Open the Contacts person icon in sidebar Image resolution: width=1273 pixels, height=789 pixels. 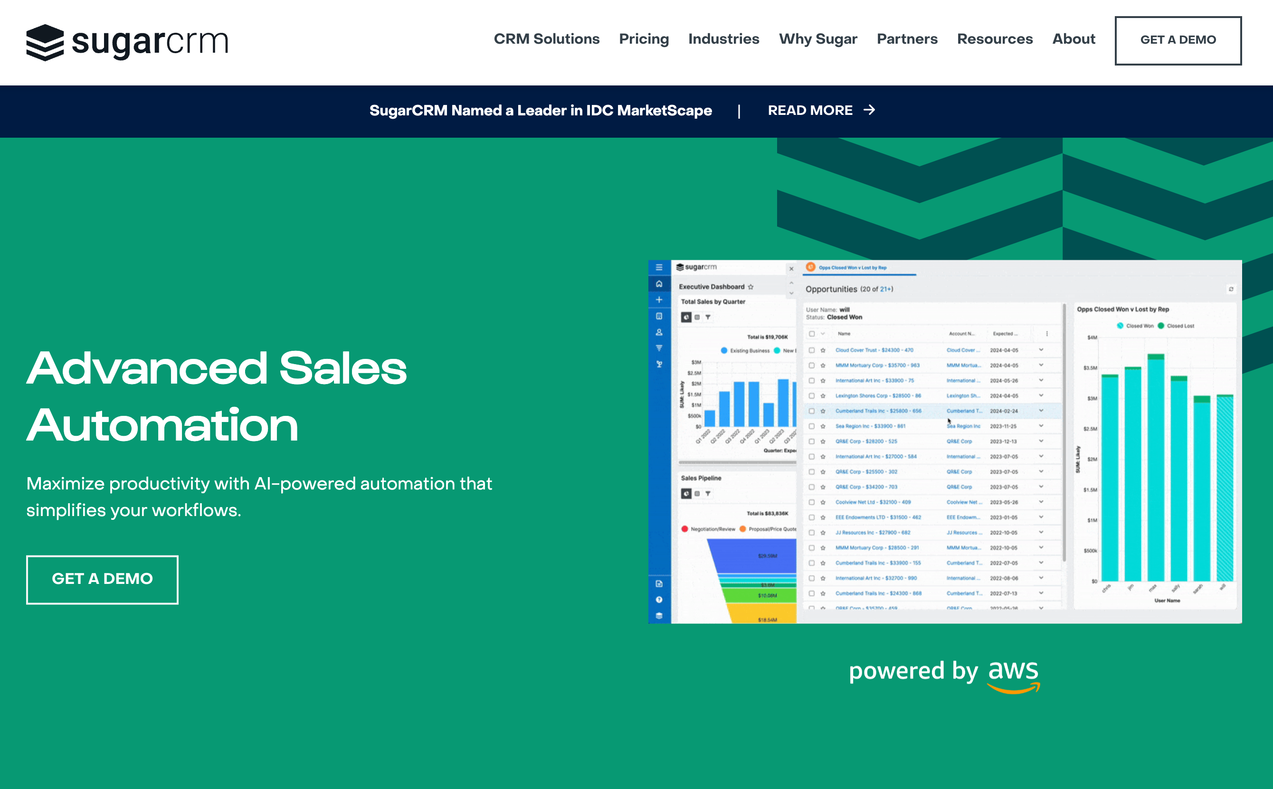[659, 332]
